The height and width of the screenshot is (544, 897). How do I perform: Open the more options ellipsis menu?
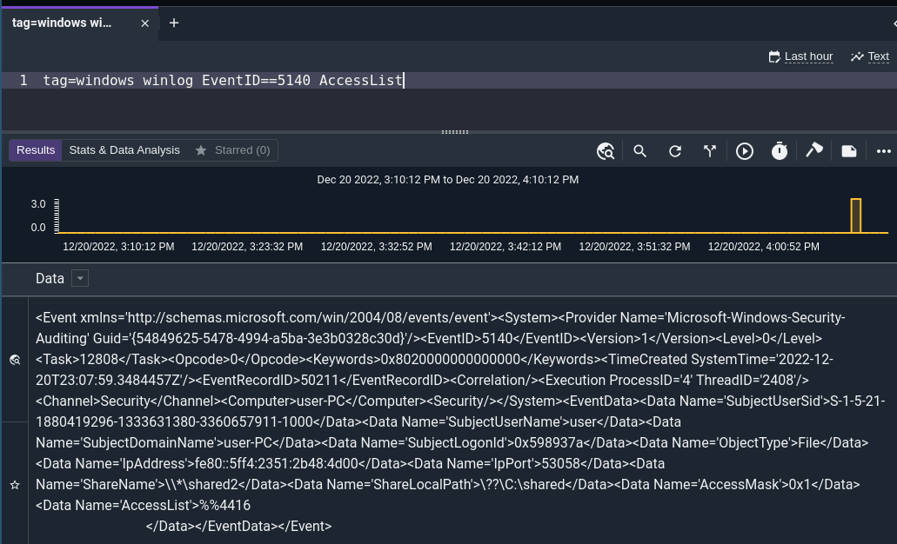click(884, 150)
